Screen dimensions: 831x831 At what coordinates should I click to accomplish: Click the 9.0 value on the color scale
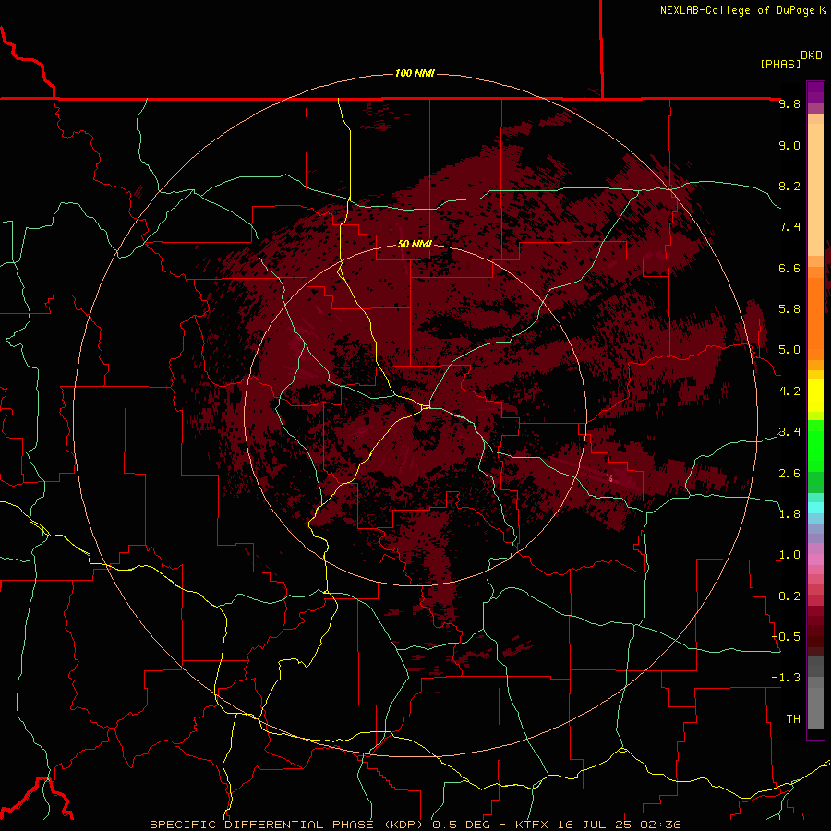click(x=789, y=145)
